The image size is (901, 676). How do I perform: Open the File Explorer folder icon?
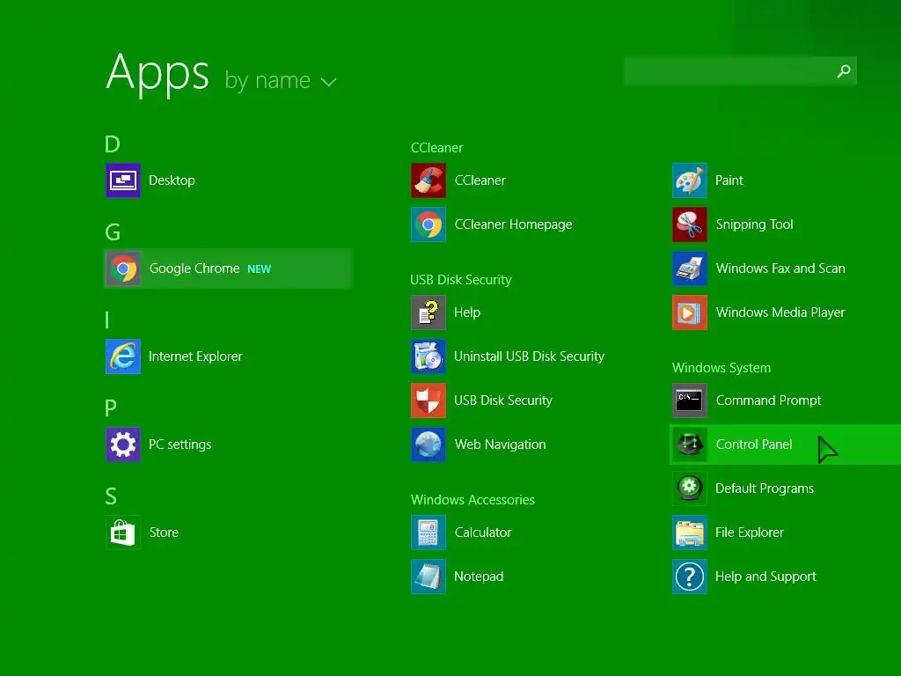pyautogui.click(x=690, y=533)
